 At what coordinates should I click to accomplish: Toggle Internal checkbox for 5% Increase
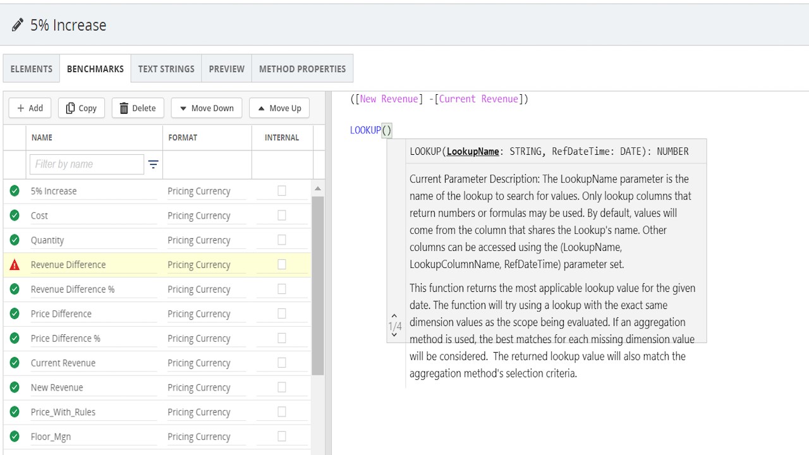(282, 190)
